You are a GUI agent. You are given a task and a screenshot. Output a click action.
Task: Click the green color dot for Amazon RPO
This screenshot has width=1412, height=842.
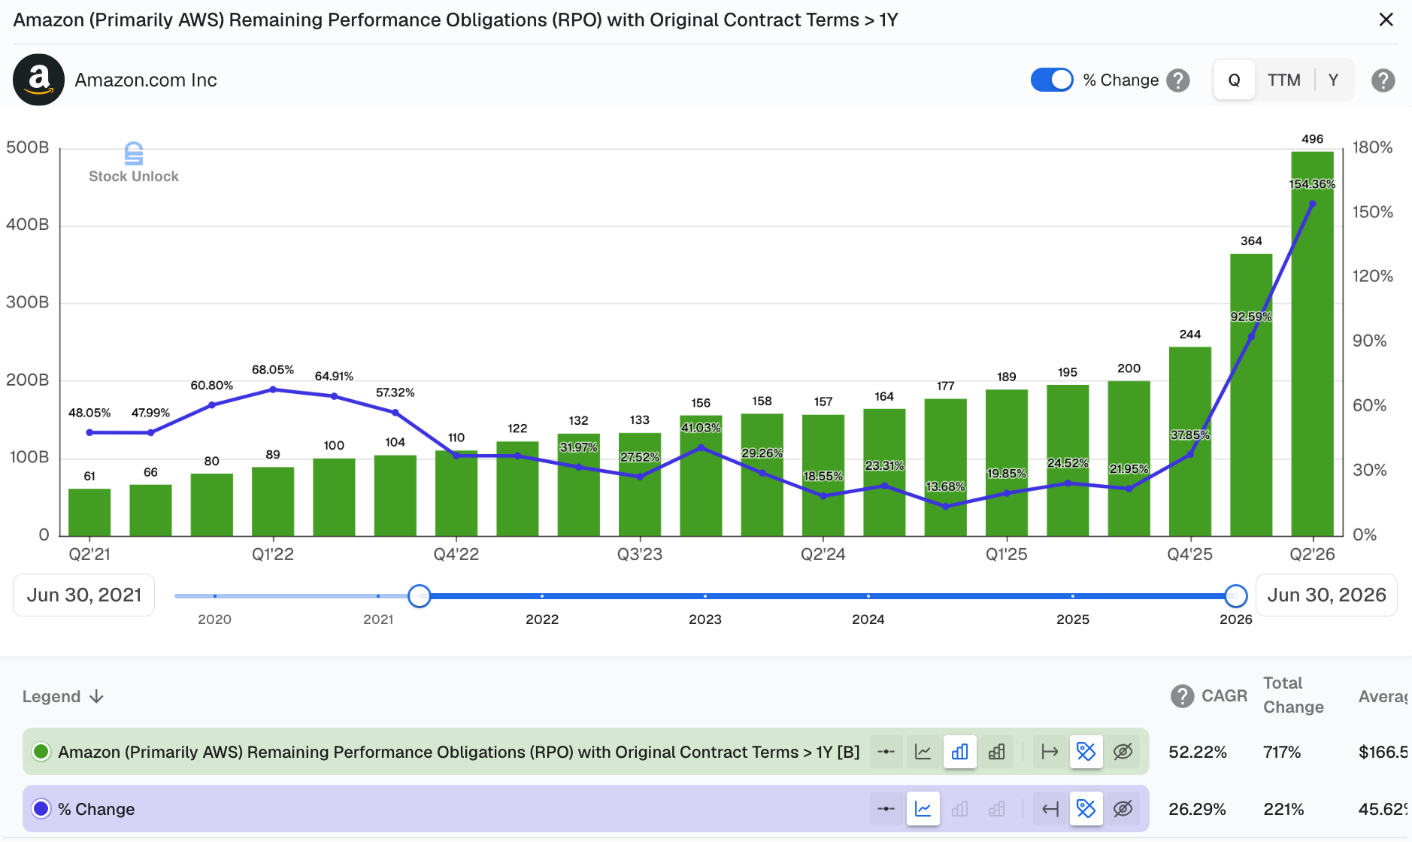click(x=41, y=752)
